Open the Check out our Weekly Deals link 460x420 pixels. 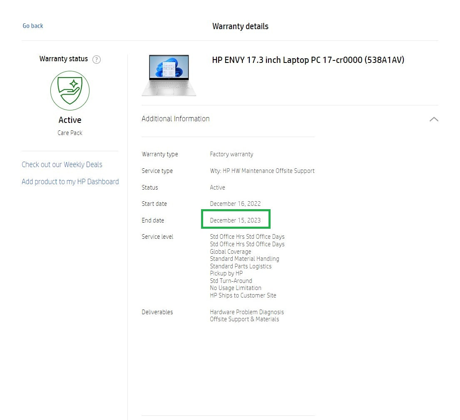tap(62, 165)
